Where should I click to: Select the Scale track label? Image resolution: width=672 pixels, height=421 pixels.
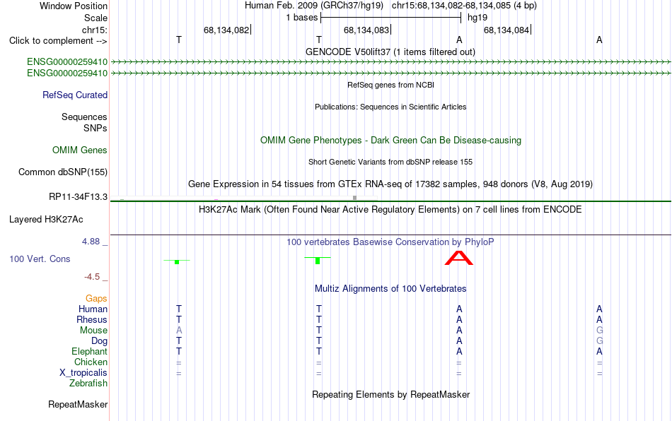[x=95, y=18]
